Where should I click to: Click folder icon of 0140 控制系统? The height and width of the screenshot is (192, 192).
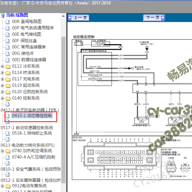pos(8,99)
